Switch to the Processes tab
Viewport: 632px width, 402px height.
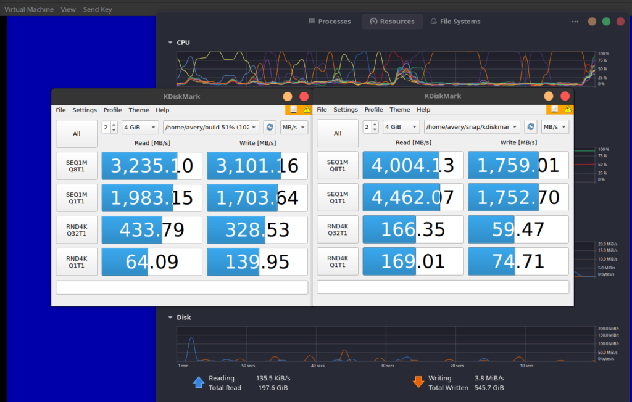(330, 22)
